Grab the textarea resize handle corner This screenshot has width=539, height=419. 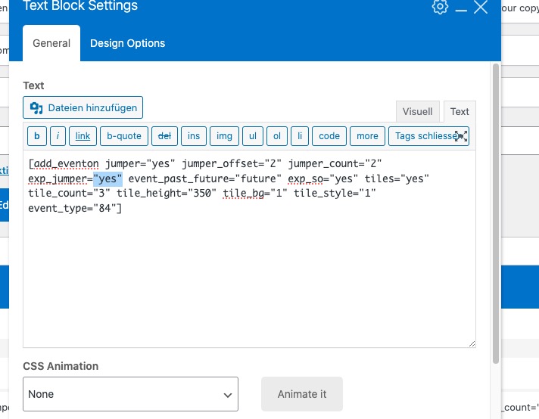pos(472,344)
